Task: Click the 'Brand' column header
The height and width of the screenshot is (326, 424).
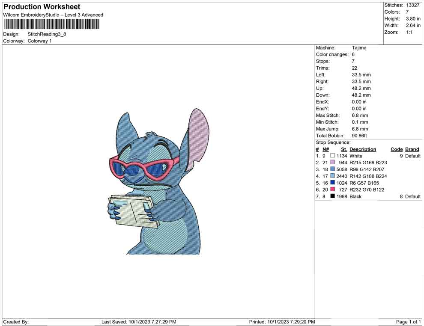Action: (412, 149)
